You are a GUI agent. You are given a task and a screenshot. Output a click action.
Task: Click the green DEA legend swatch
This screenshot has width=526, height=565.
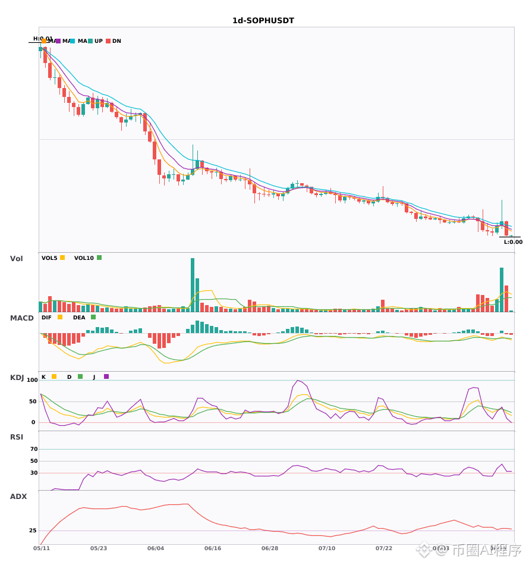point(93,317)
